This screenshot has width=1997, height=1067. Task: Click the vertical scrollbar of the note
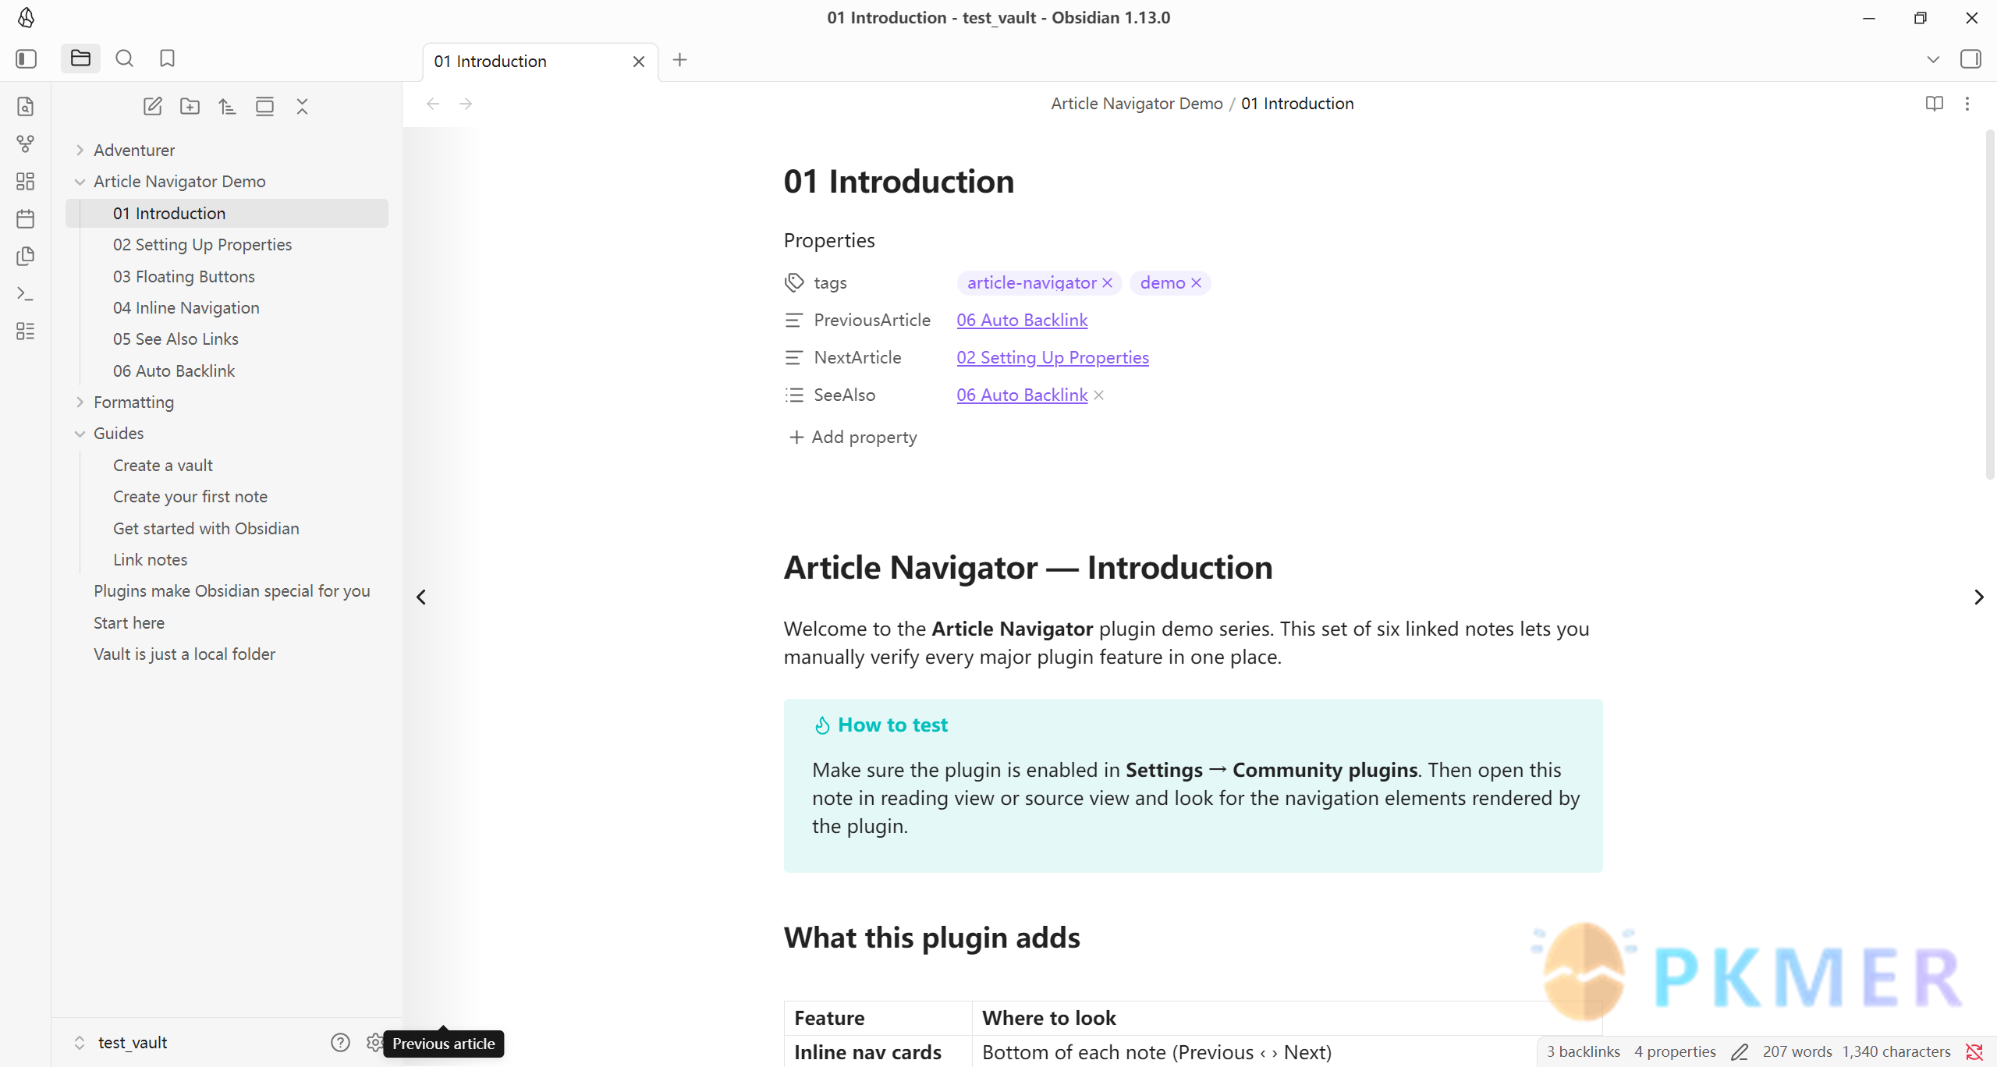(1990, 304)
